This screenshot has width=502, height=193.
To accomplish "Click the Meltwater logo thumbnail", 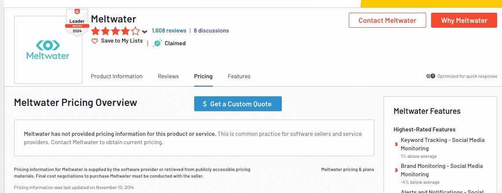I will pos(48,50).
